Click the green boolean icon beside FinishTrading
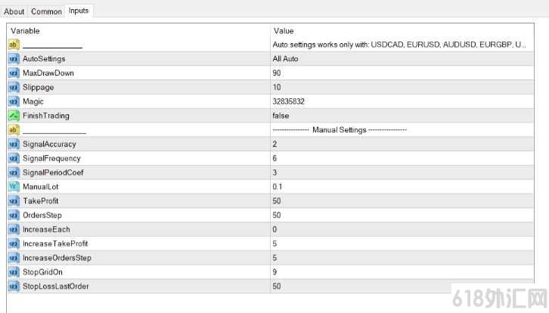This screenshot has height=313, width=549. click(14, 116)
